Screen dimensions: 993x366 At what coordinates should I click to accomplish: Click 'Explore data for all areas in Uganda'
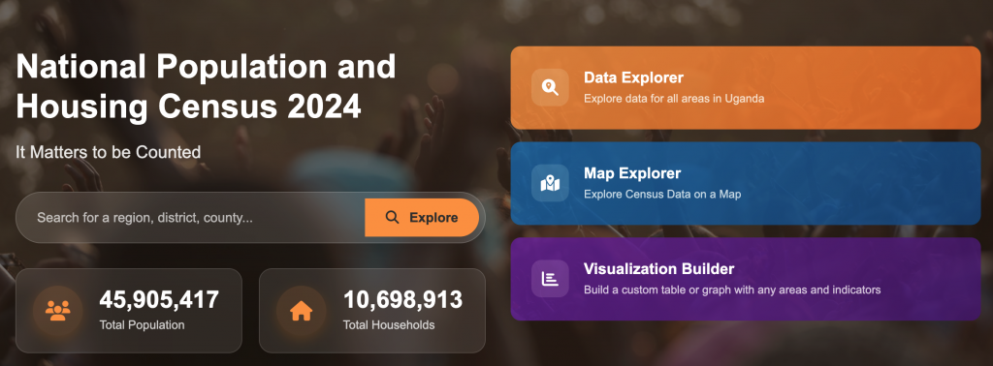[674, 99]
